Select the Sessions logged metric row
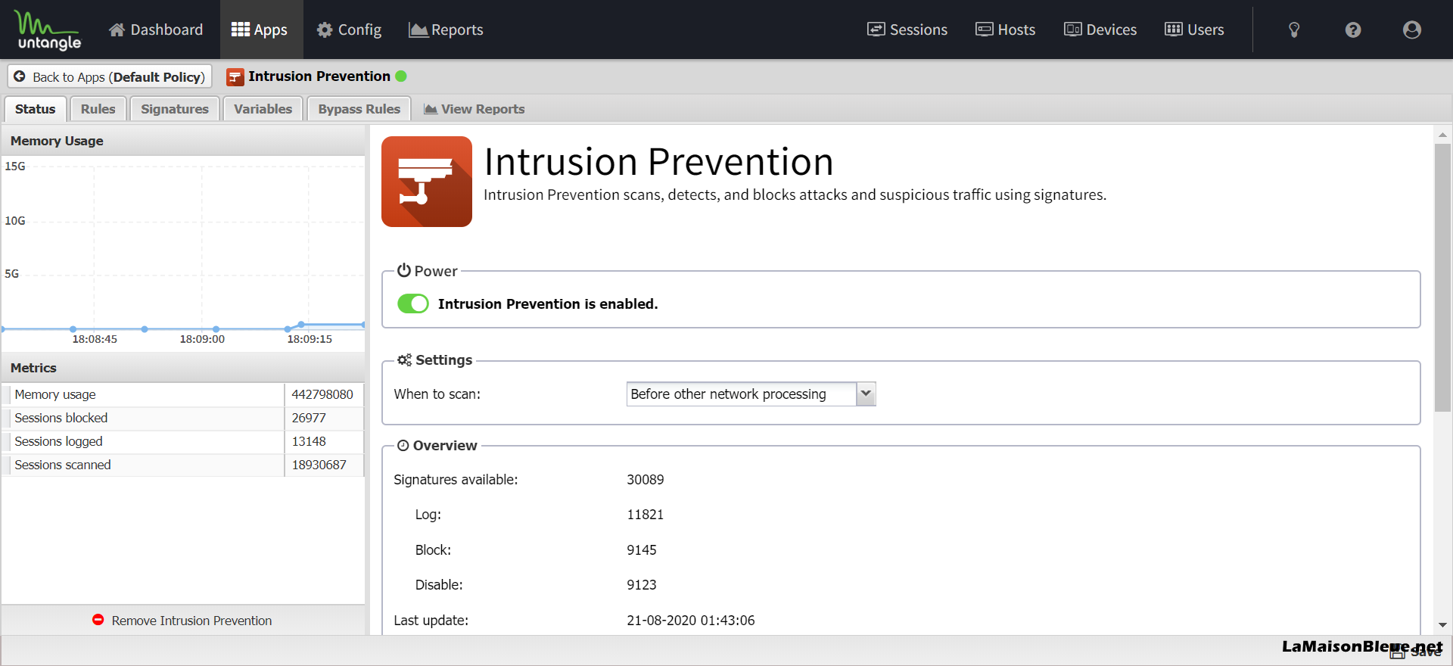The width and height of the screenshot is (1453, 666). [x=182, y=441]
